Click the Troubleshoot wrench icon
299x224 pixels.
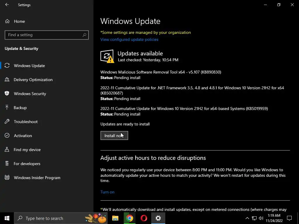7,121
